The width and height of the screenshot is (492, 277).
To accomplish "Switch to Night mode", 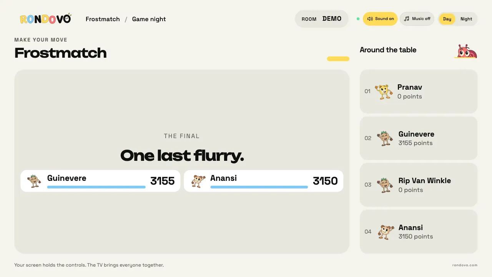I will [x=466, y=19].
